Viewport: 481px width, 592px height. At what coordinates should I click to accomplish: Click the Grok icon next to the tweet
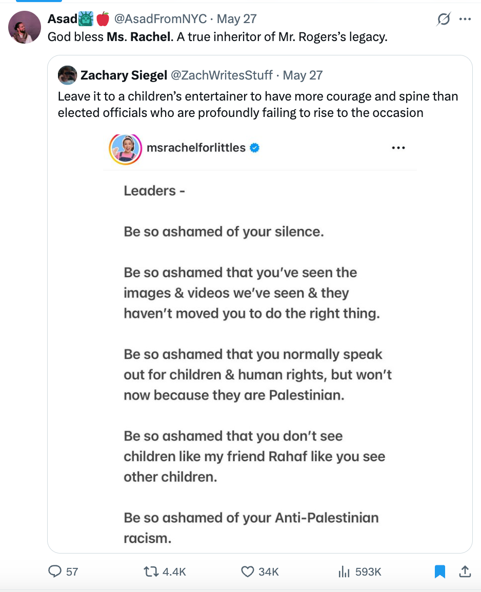[443, 18]
